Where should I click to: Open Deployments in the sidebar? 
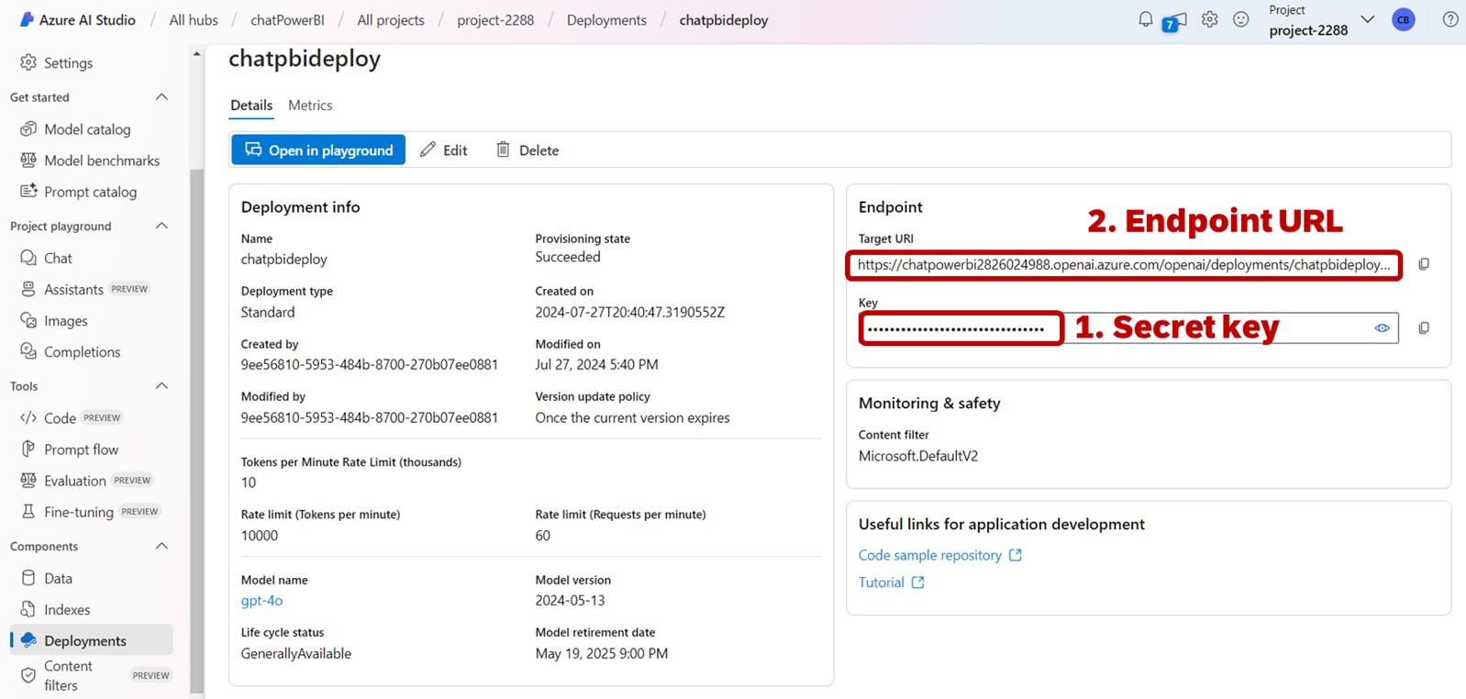(x=92, y=640)
